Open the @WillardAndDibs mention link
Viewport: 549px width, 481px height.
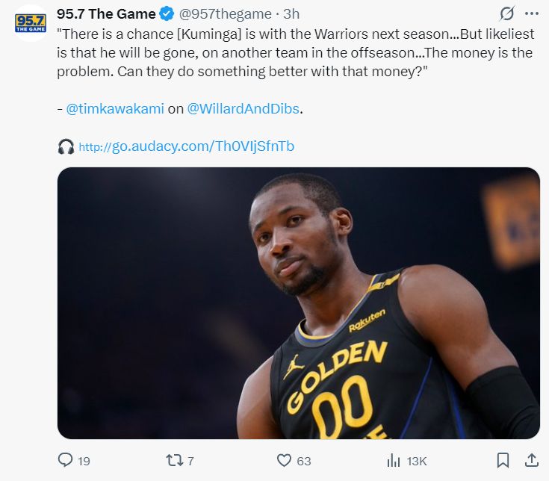(244, 109)
